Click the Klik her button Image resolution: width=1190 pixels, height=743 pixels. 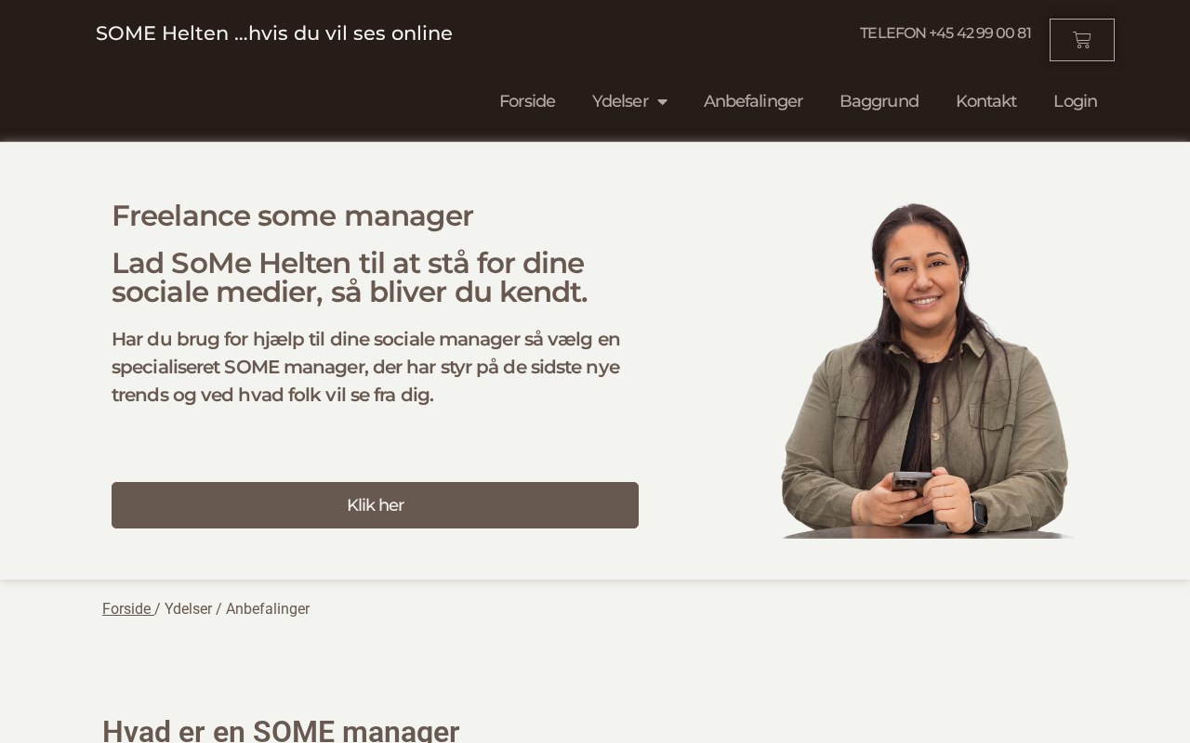(375, 505)
